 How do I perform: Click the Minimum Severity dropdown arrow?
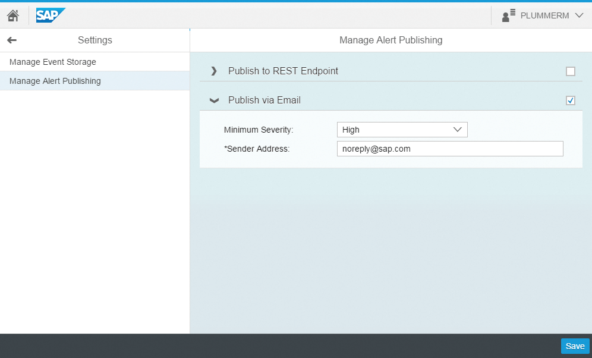click(458, 130)
